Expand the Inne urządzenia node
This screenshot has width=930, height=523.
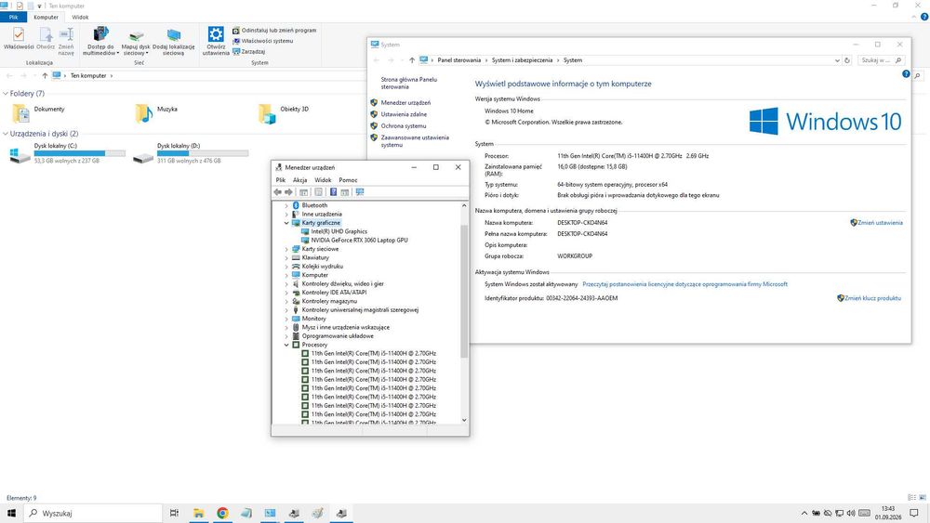286,215
